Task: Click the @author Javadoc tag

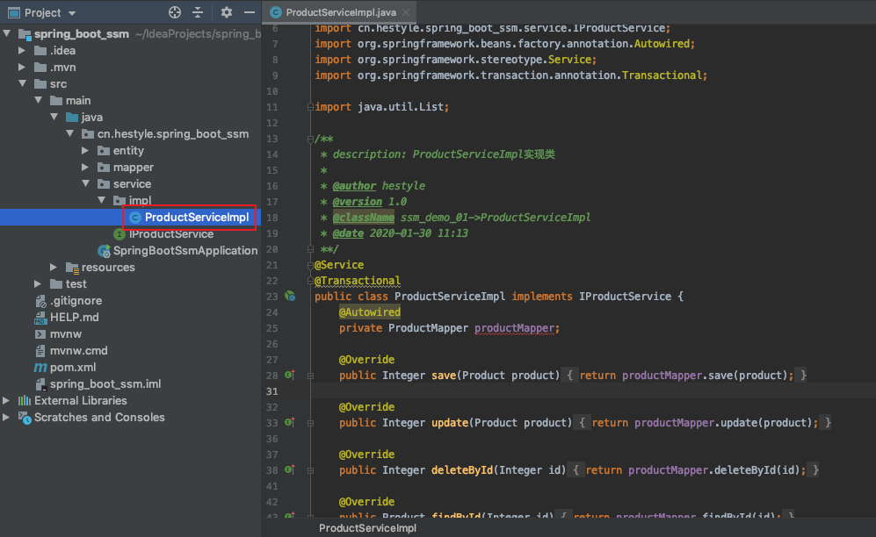Action: click(354, 186)
